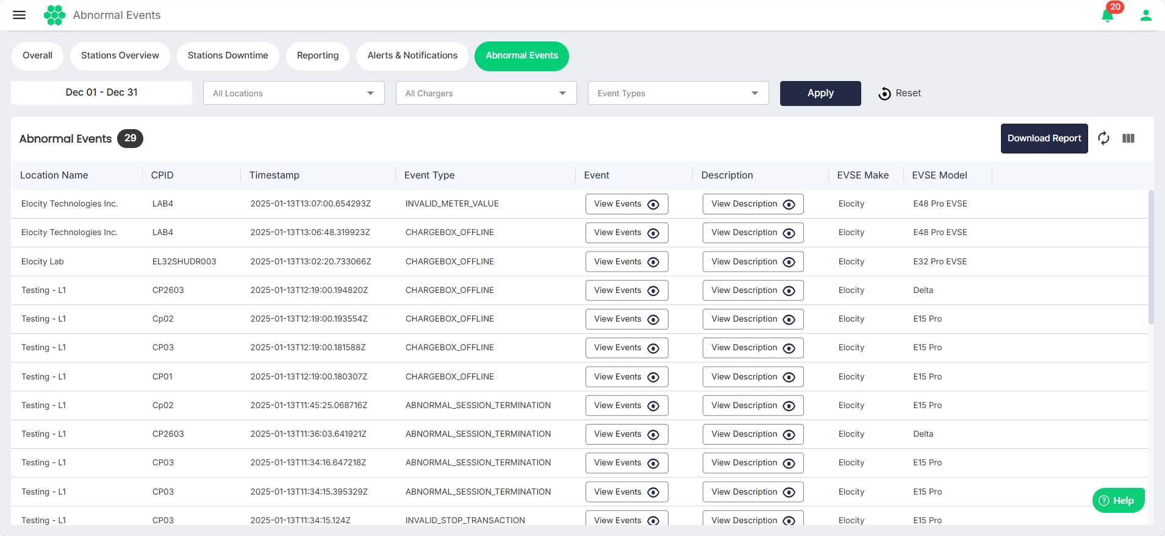This screenshot has height=536, width=1165.
Task: View Events for 11:34:16 CP03 row
Action: coord(626,463)
